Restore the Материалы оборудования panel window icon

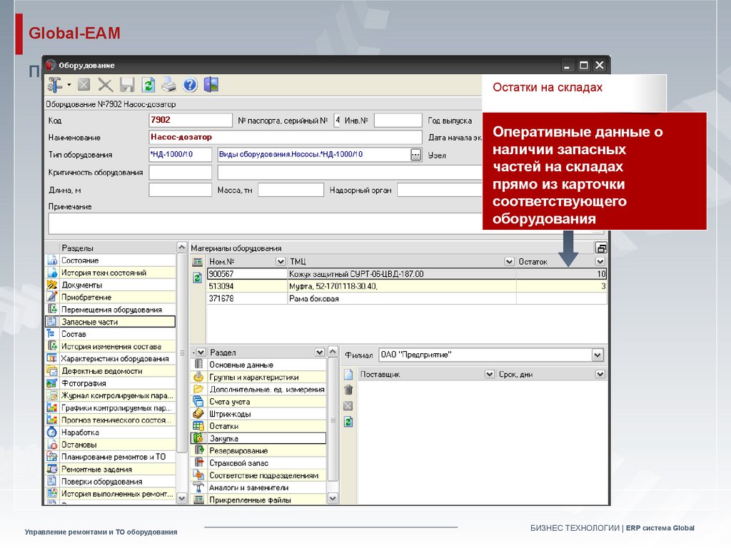point(601,248)
